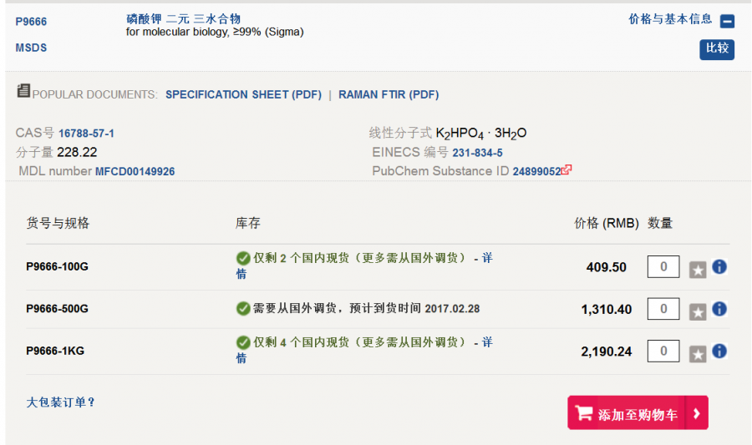
Task: Open SPECIFICATION SHEET (PDF) link
Action: 243,94
